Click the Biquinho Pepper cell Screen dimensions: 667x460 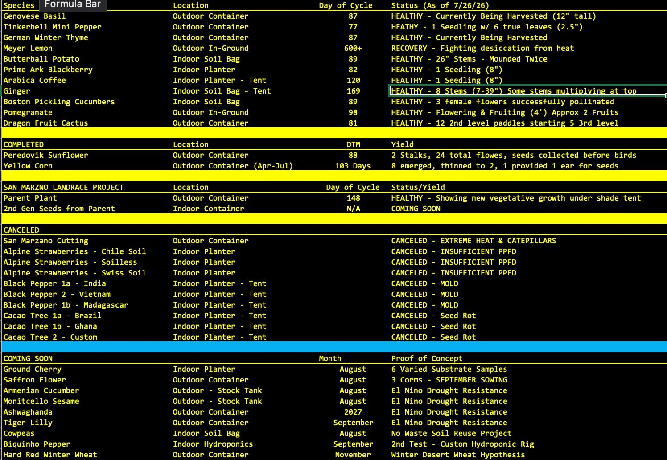[37, 444]
